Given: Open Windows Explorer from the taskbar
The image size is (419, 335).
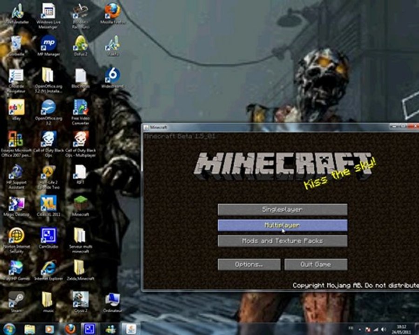Looking at the screenshot, I should tap(30, 329).
